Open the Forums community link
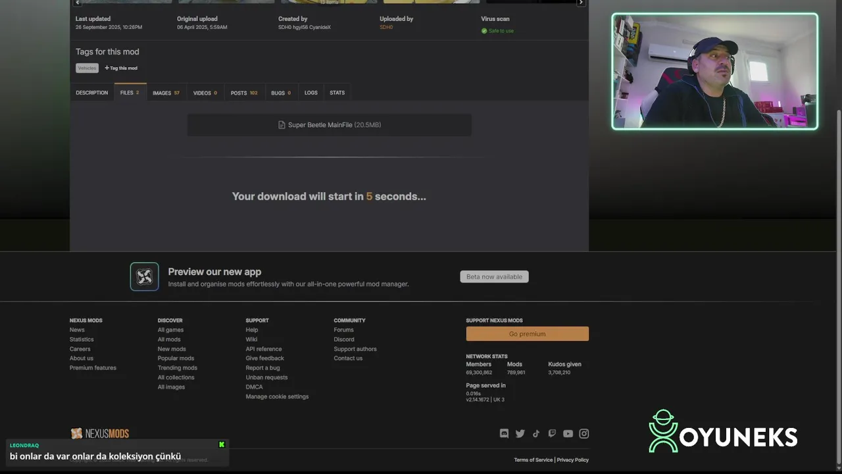Image resolution: width=842 pixels, height=474 pixels. click(x=343, y=330)
